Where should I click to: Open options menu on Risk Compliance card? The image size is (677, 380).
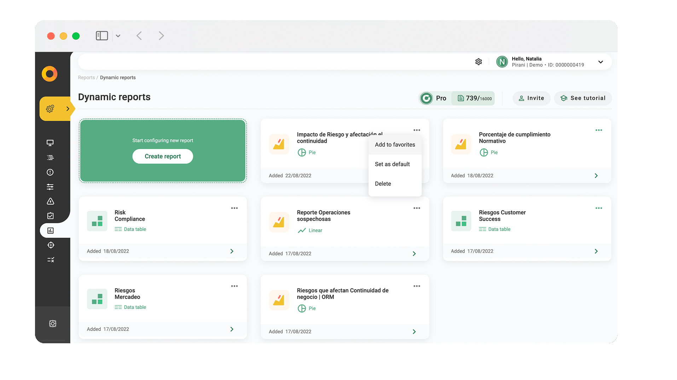[234, 208]
